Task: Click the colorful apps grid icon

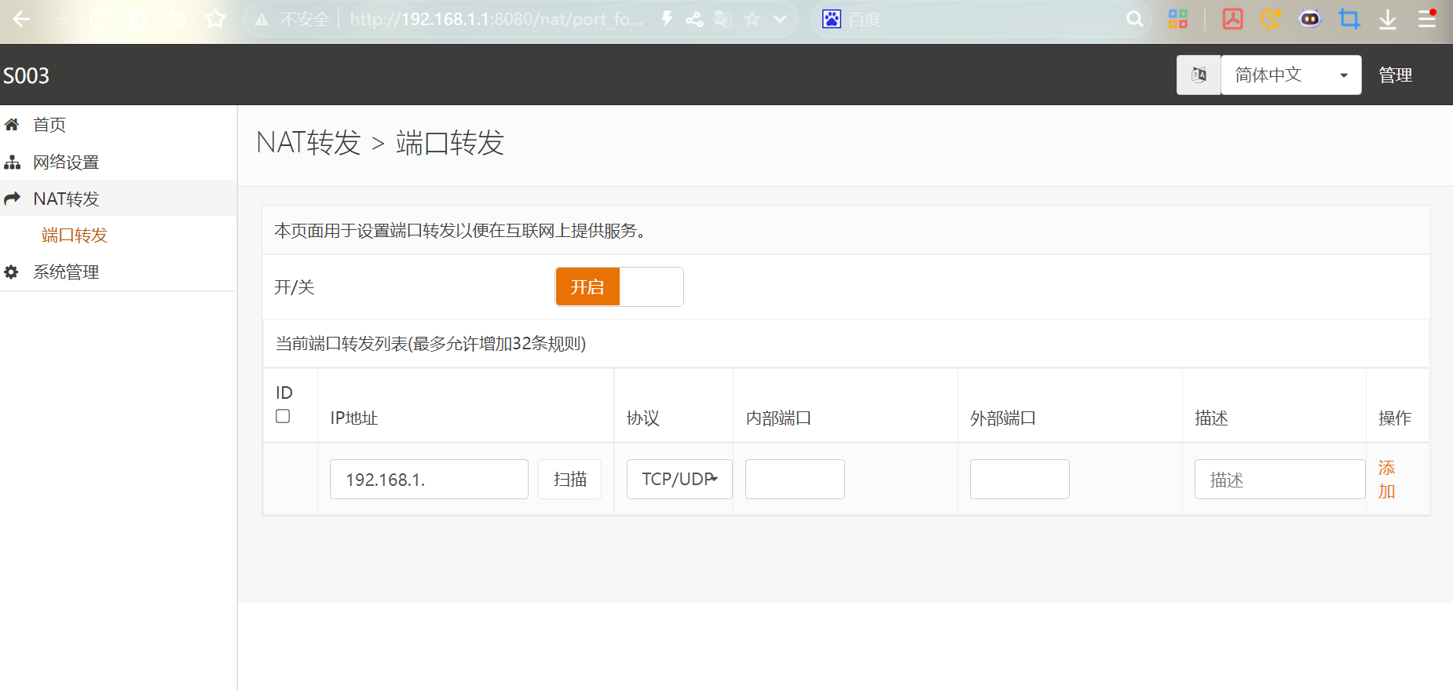Action: pyautogui.click(x=1178, y=19)
